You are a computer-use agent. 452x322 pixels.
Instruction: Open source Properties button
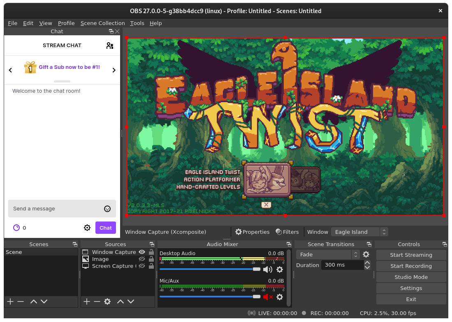click(x=252, y=232)
